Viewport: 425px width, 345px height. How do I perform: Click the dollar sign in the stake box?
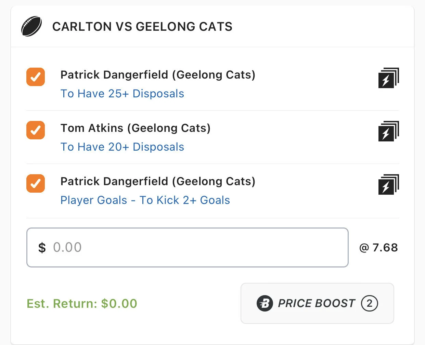(x=42, y=248)
